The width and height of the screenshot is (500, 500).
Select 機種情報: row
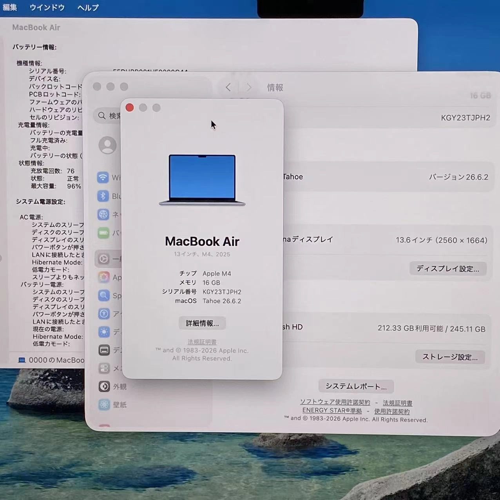click(x=29, y=63)
